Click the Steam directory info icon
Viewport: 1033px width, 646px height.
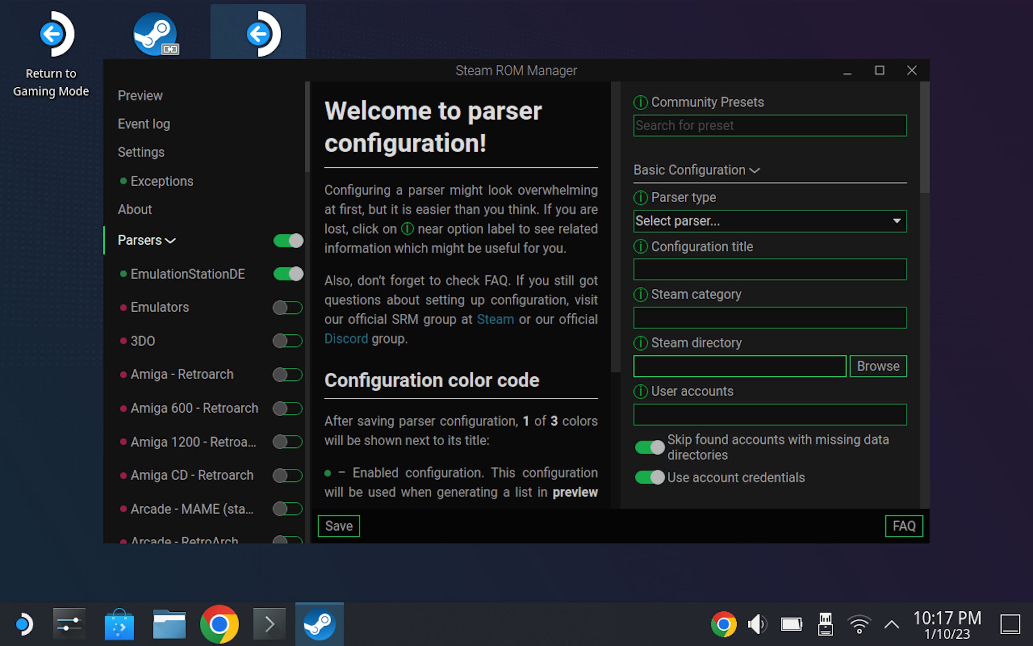coord(640,343)
